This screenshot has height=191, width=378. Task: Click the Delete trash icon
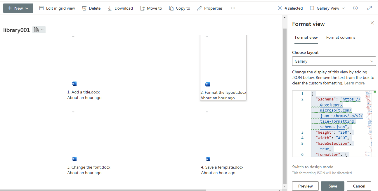84,8
